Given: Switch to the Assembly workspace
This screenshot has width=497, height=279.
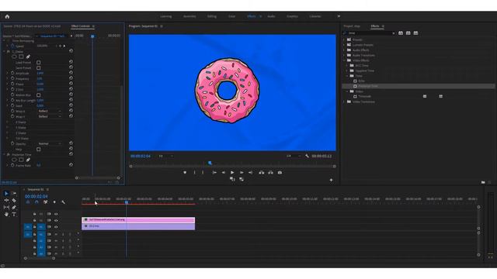Looking at the screenshot, I should click(x=189, y=16).
